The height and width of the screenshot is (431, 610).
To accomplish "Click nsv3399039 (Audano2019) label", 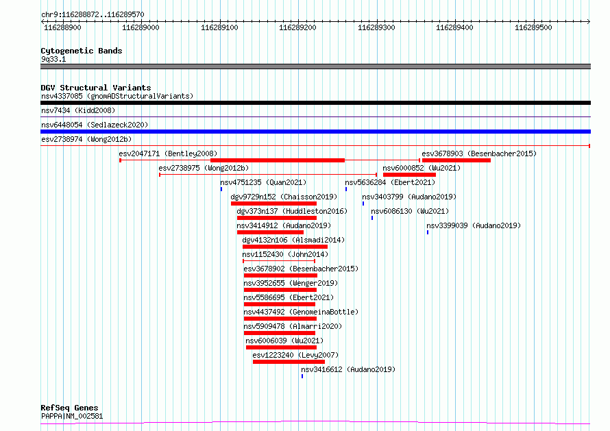I will (474, 225).
